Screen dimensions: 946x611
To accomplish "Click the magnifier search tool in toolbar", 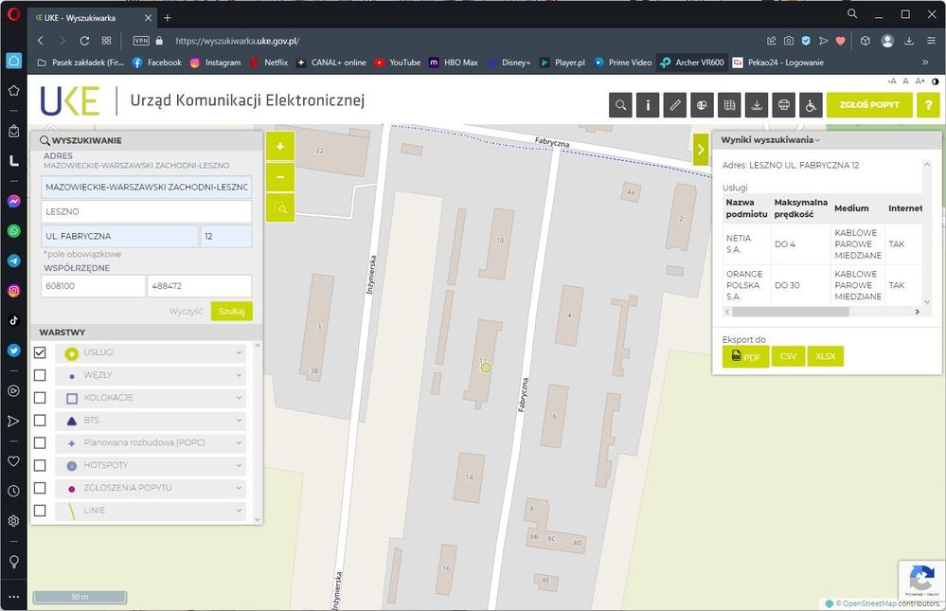I will (x=621, y=105).
